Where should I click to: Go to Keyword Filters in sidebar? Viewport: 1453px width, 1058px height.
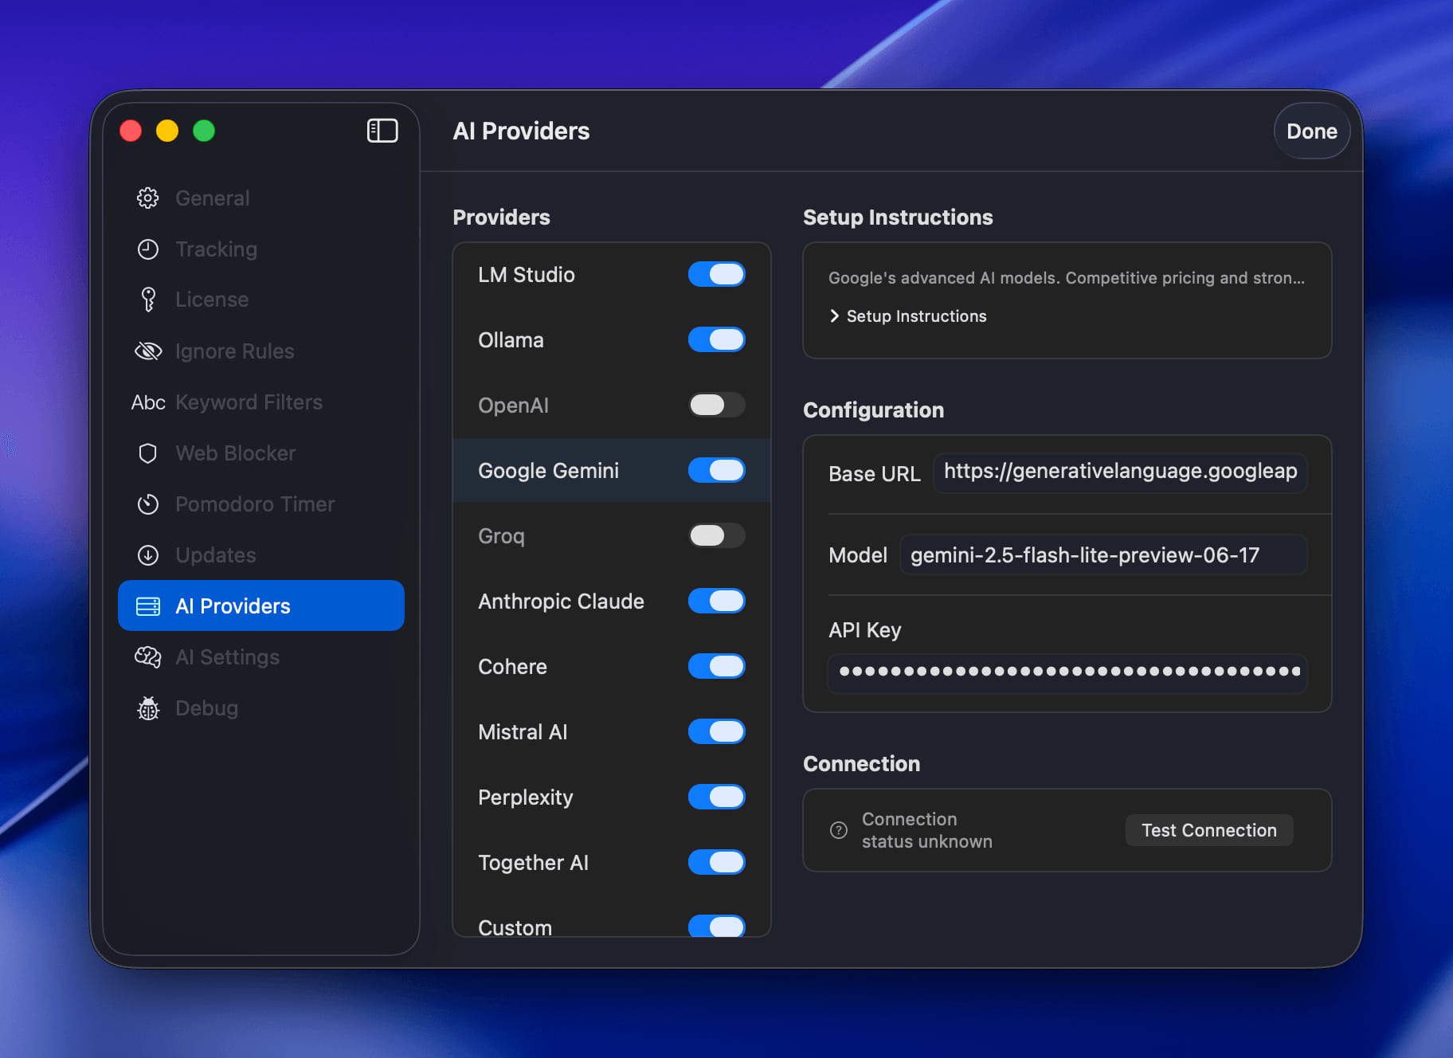click(x=248, y=402)
